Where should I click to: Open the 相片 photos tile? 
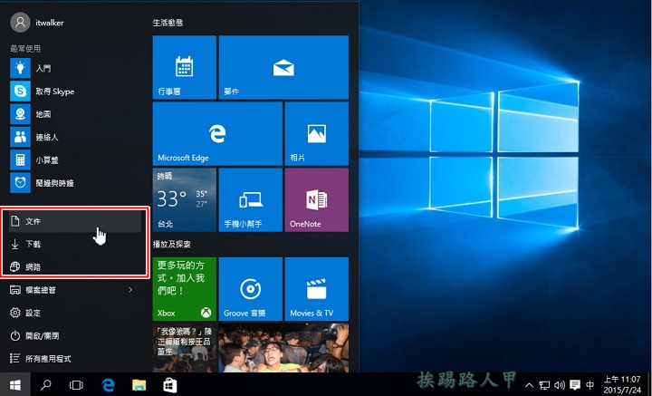point(316,132)
